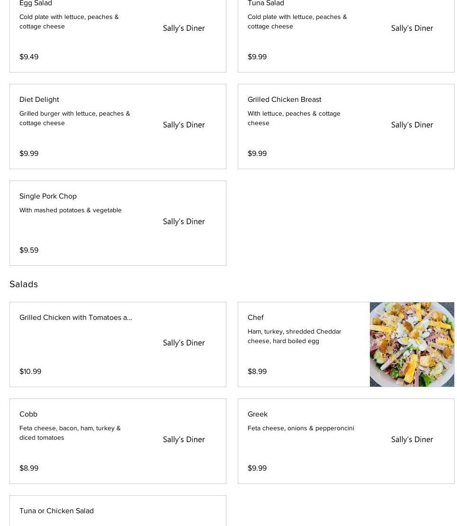Select the Greek salad item
This screenshot has width=457, height=526.
258,414
